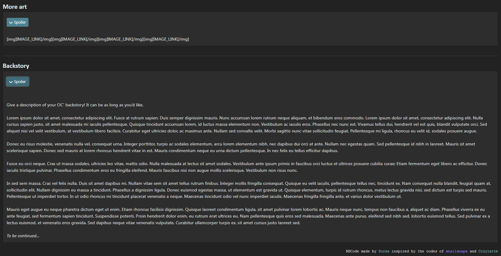Click the paragraph starting "In sed sem massa"
This screenshot has height=256, width=501.
click(249, 190)
